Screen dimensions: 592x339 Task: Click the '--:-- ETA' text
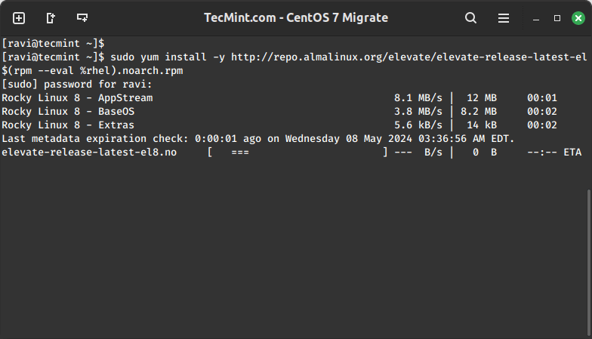click(554, 153)
